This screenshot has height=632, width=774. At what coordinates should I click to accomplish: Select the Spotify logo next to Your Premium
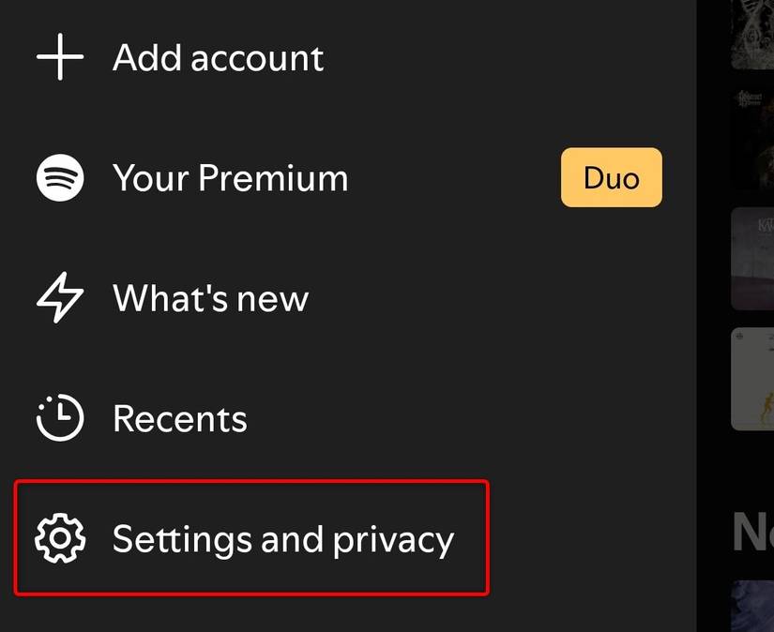coord(58,177)
